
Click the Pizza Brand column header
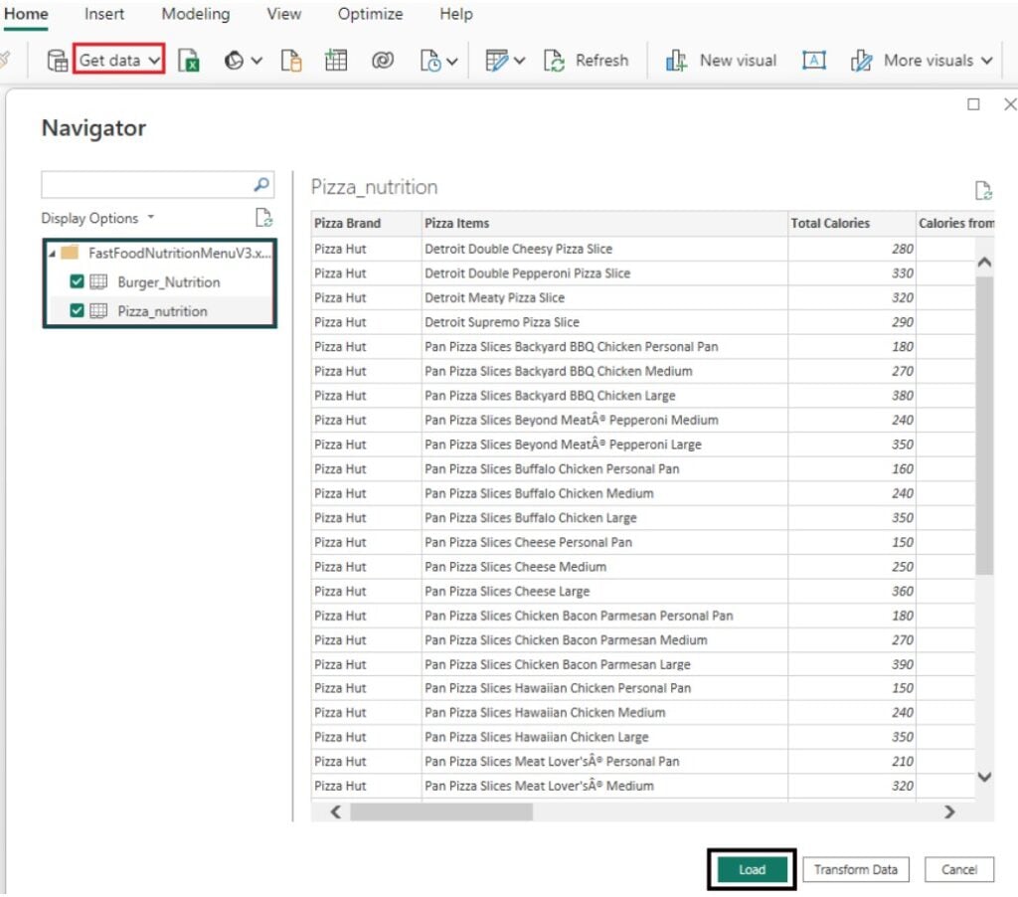366,224
